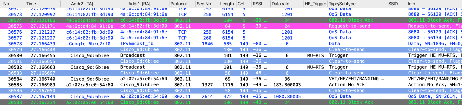Sort by SSID column header
The height and width of the screenshot is (105, 462).
point(393,4)
